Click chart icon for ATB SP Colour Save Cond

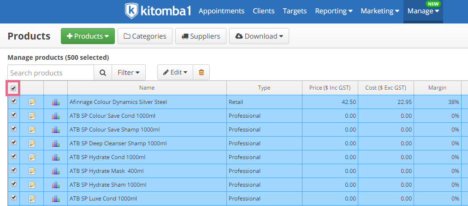[55, 116]
